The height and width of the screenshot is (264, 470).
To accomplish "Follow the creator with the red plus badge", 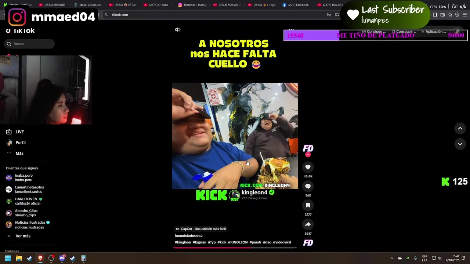I will click(308, 155).
